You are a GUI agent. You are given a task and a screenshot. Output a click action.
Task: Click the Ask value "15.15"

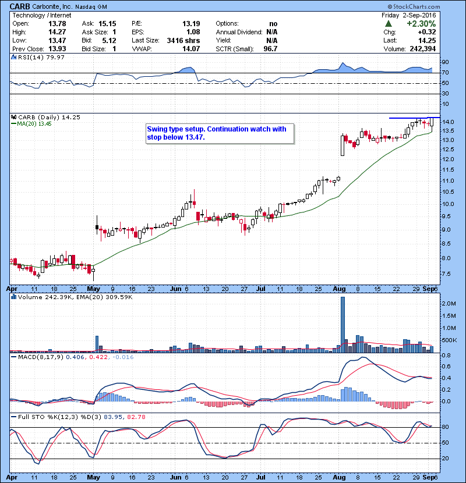pyautogui.click(x=107, y=24)
